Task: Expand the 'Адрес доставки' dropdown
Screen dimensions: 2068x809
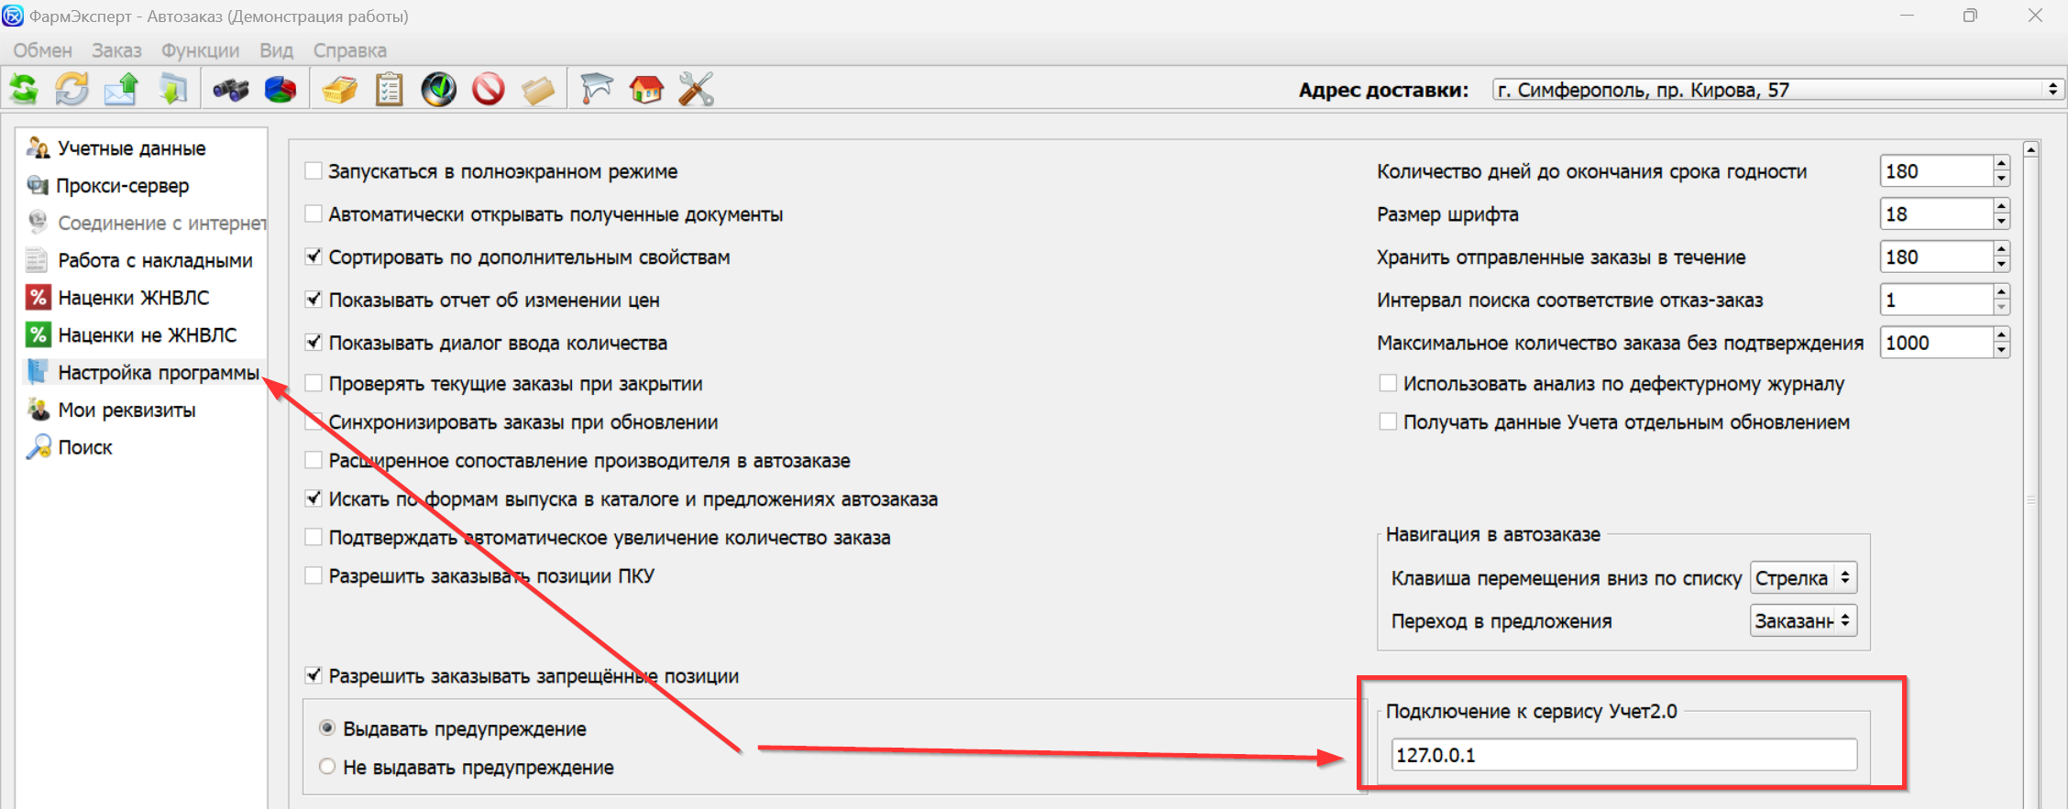Action: pos(2052,90)
